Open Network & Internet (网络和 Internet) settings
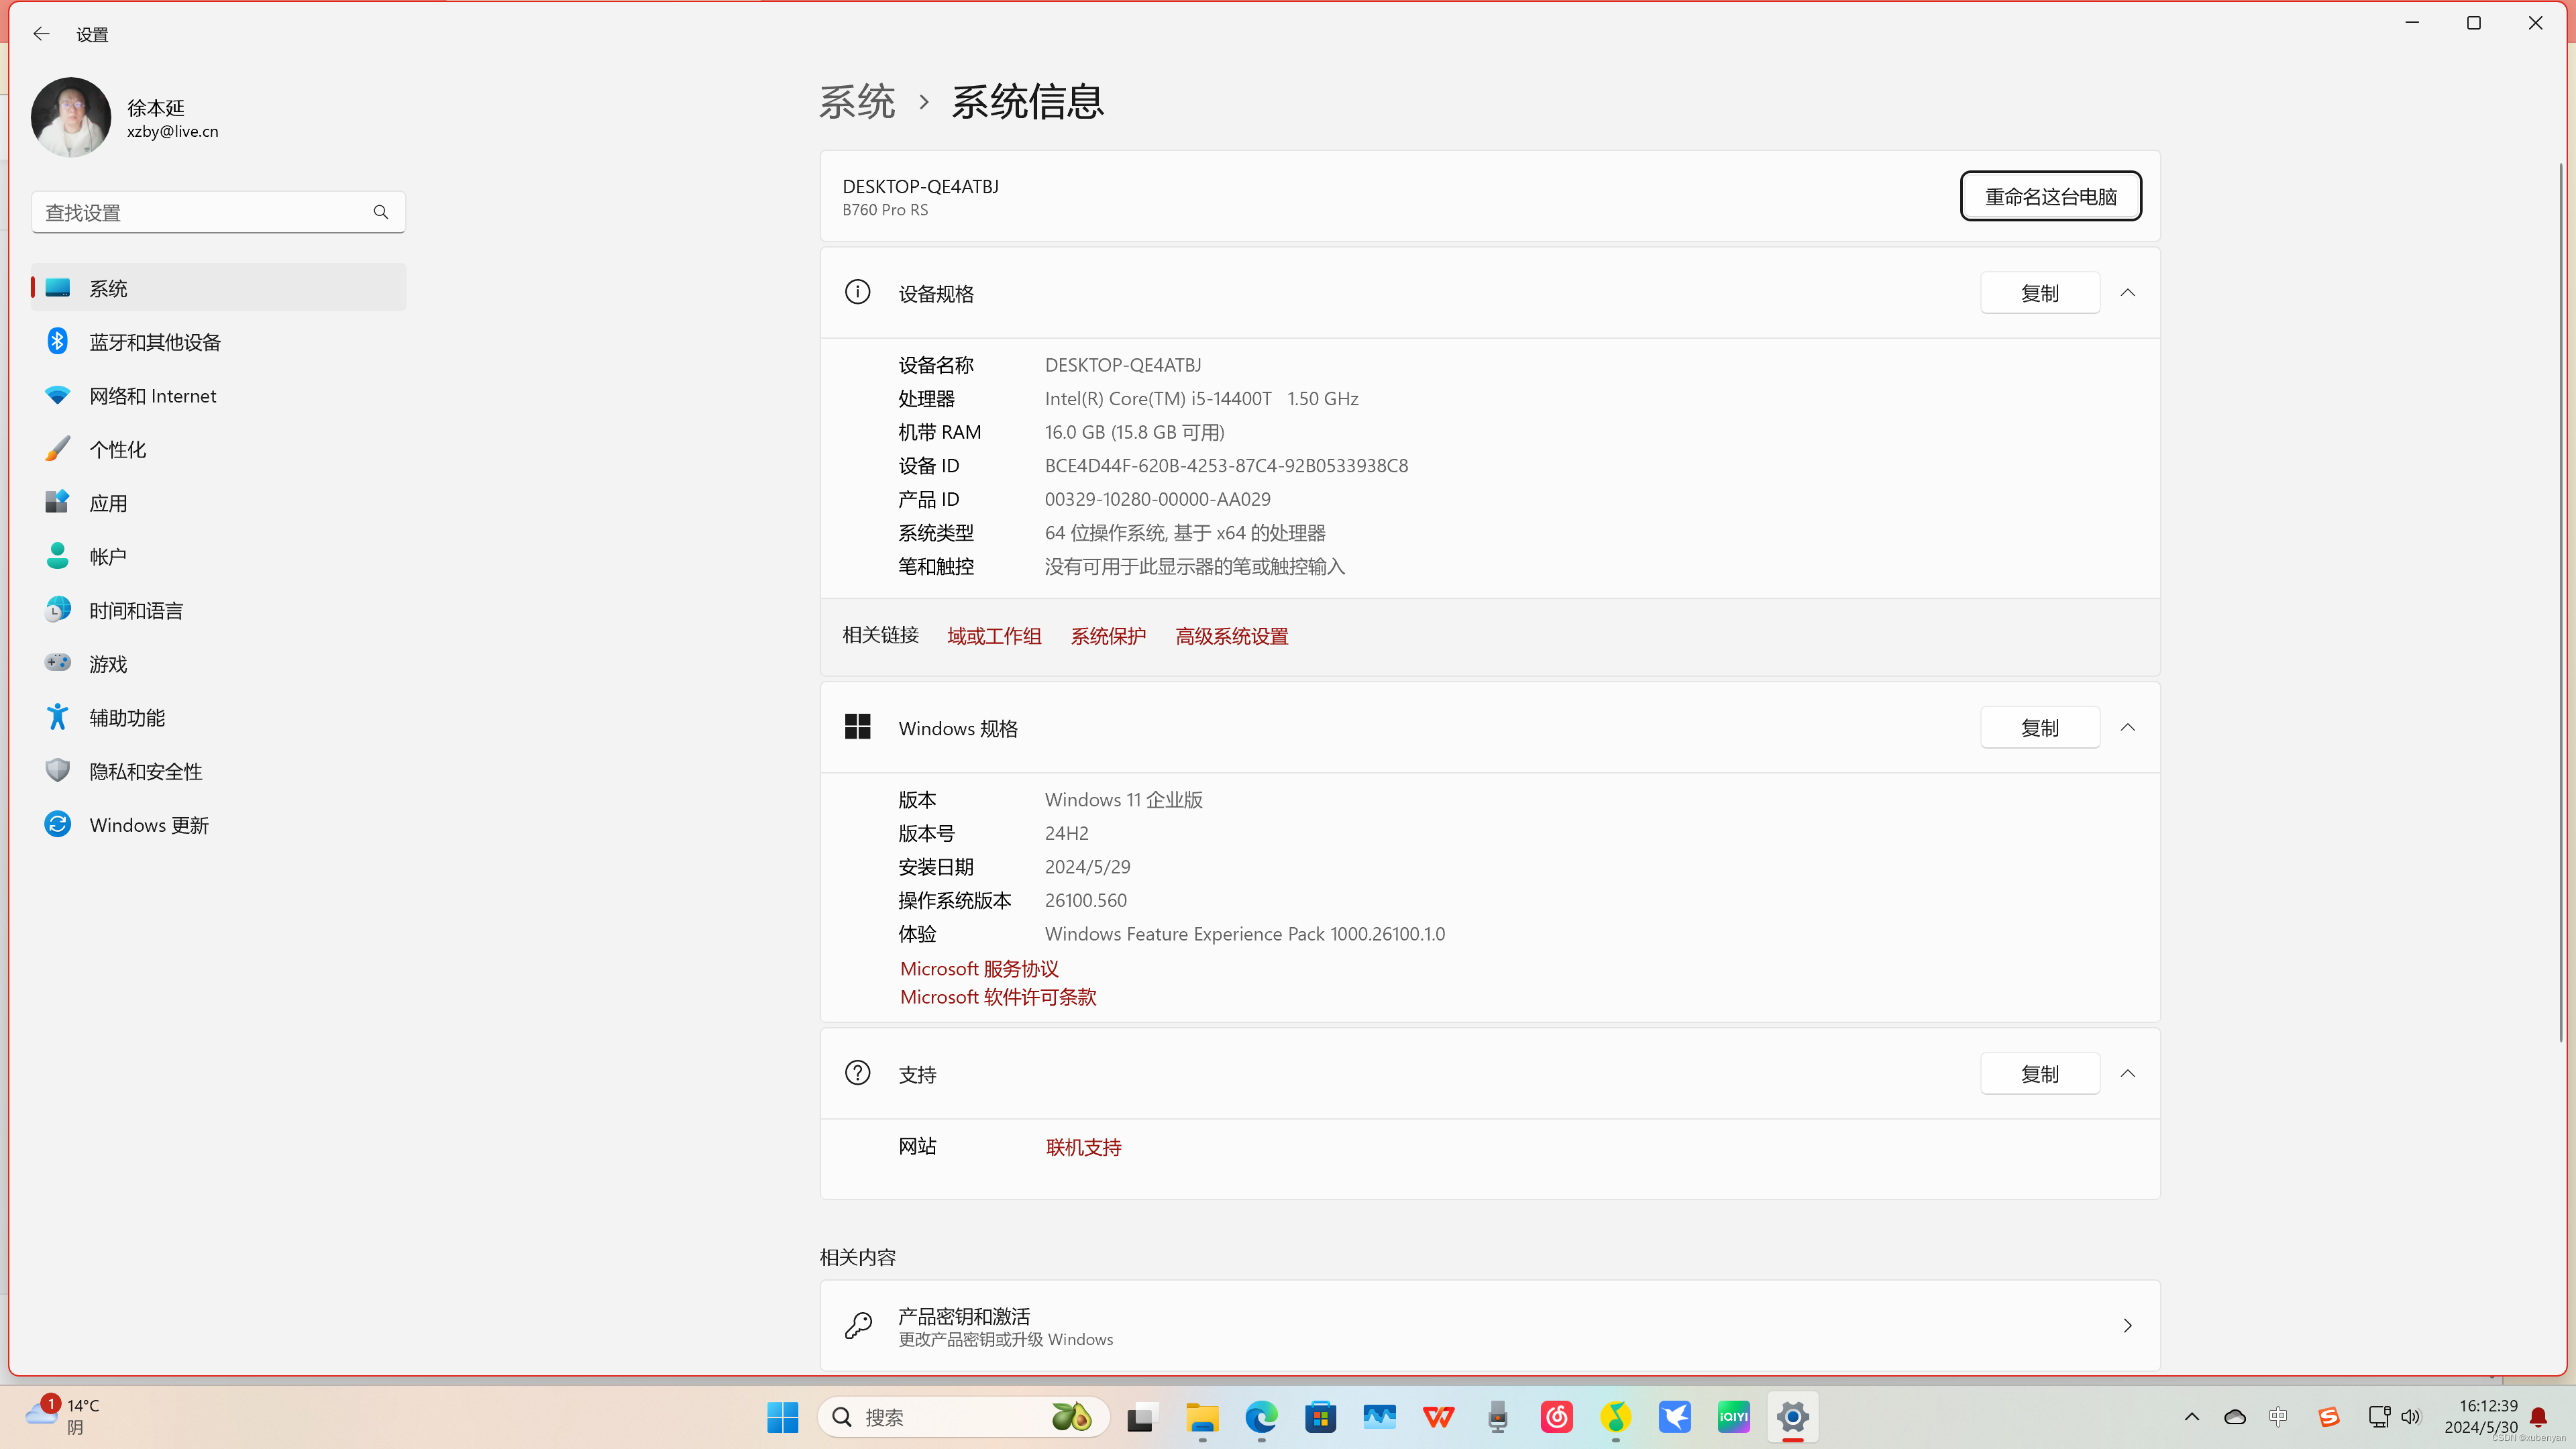 click(152, 396)
